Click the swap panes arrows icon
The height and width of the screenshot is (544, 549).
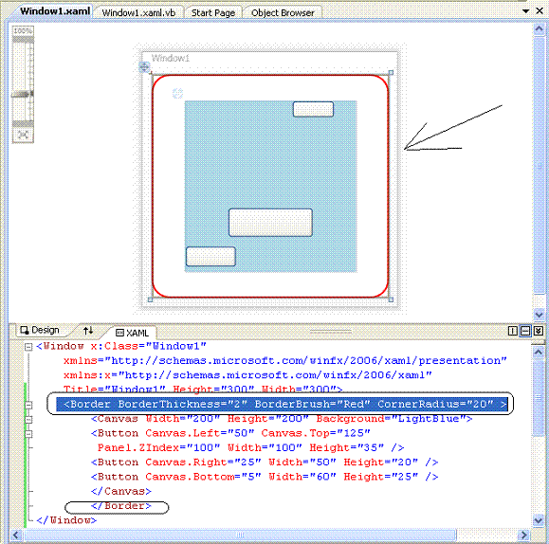click(x=88, y=330)
